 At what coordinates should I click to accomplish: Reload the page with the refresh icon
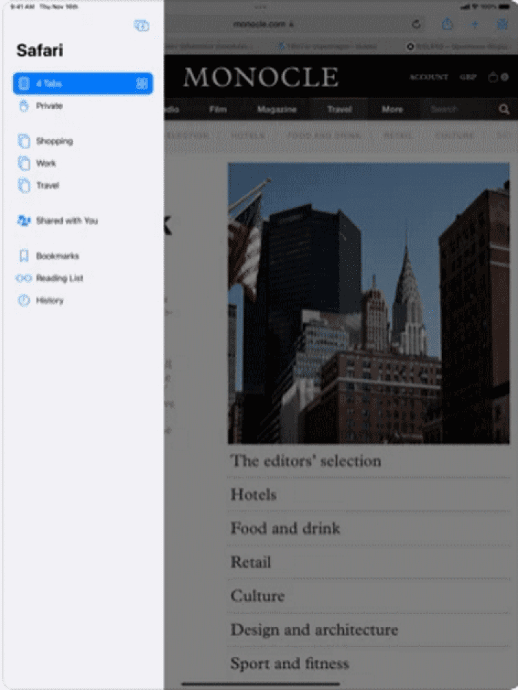416,24
